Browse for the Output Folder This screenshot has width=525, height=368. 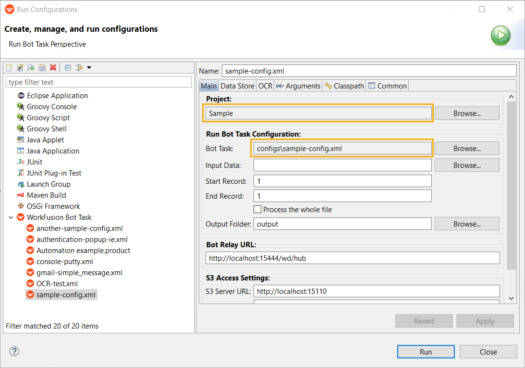[467, 224]
